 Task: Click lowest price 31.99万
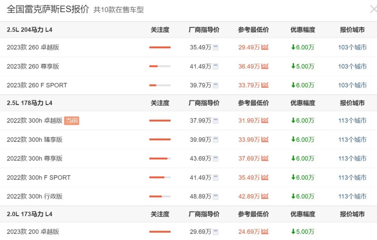pos(249,120)
